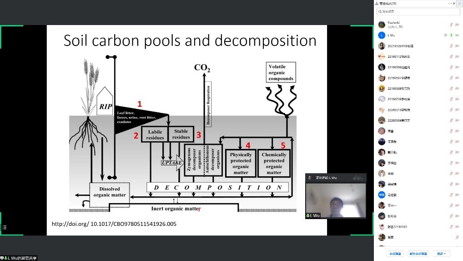Click L Wu's screen sharing icon
The height and width of the screenshot is (261, 463).
coord(445,35)
